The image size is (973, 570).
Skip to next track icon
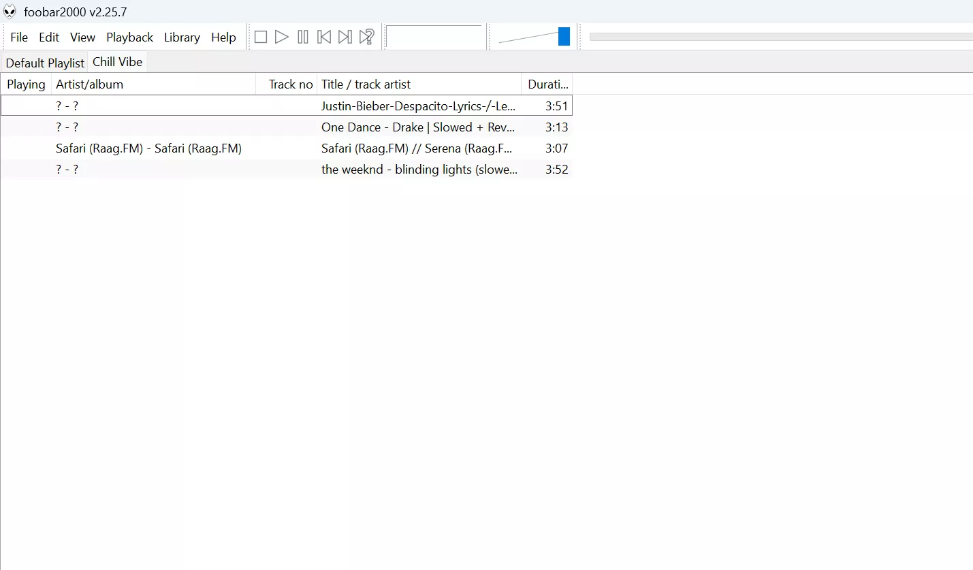(345, 37)
